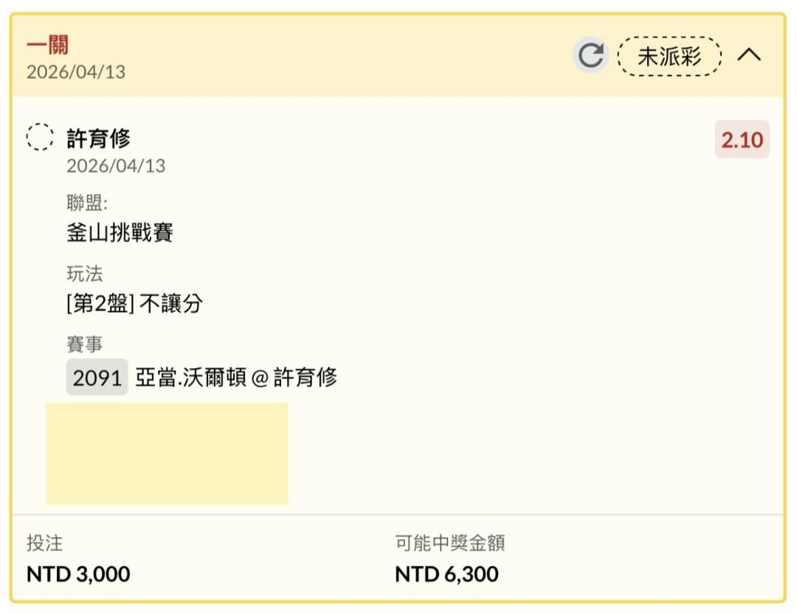Click the 可能中獎金額 label
This screenshot has height=613, width=797.
tap(450, 544)
